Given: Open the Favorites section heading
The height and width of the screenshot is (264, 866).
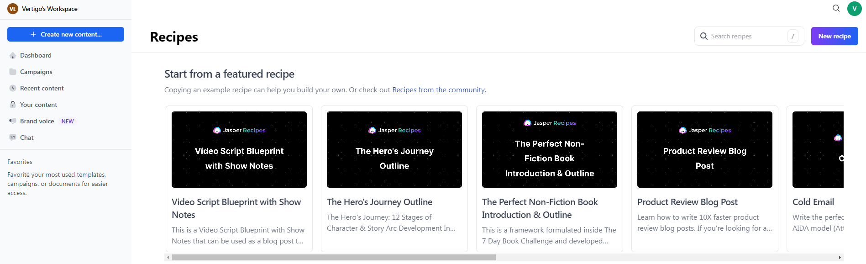Looking at the screenshot, I should pos(20,162).
